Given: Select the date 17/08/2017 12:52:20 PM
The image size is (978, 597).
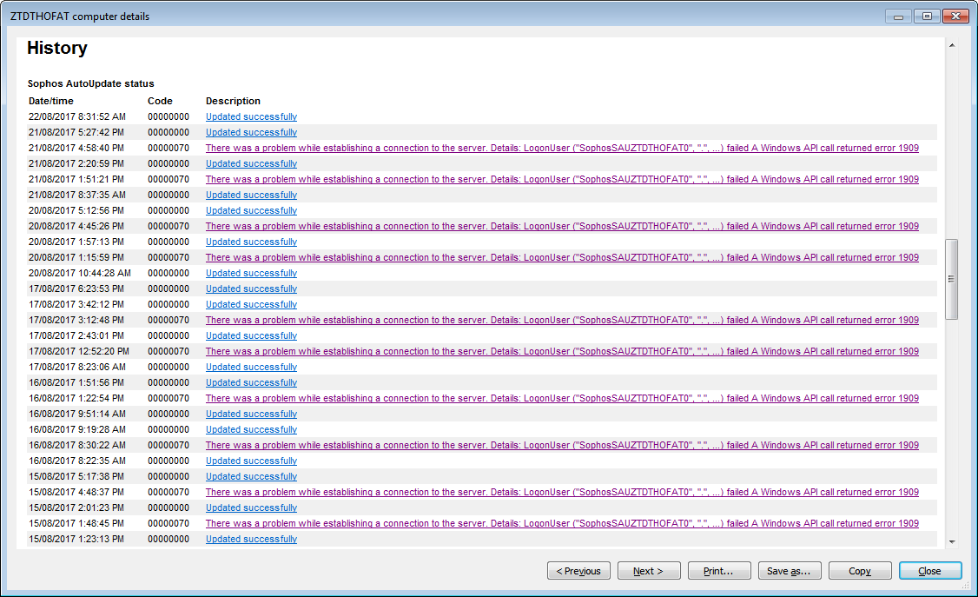Looking at the screenshot, I should pyautogui.click(x=78, y=351).
